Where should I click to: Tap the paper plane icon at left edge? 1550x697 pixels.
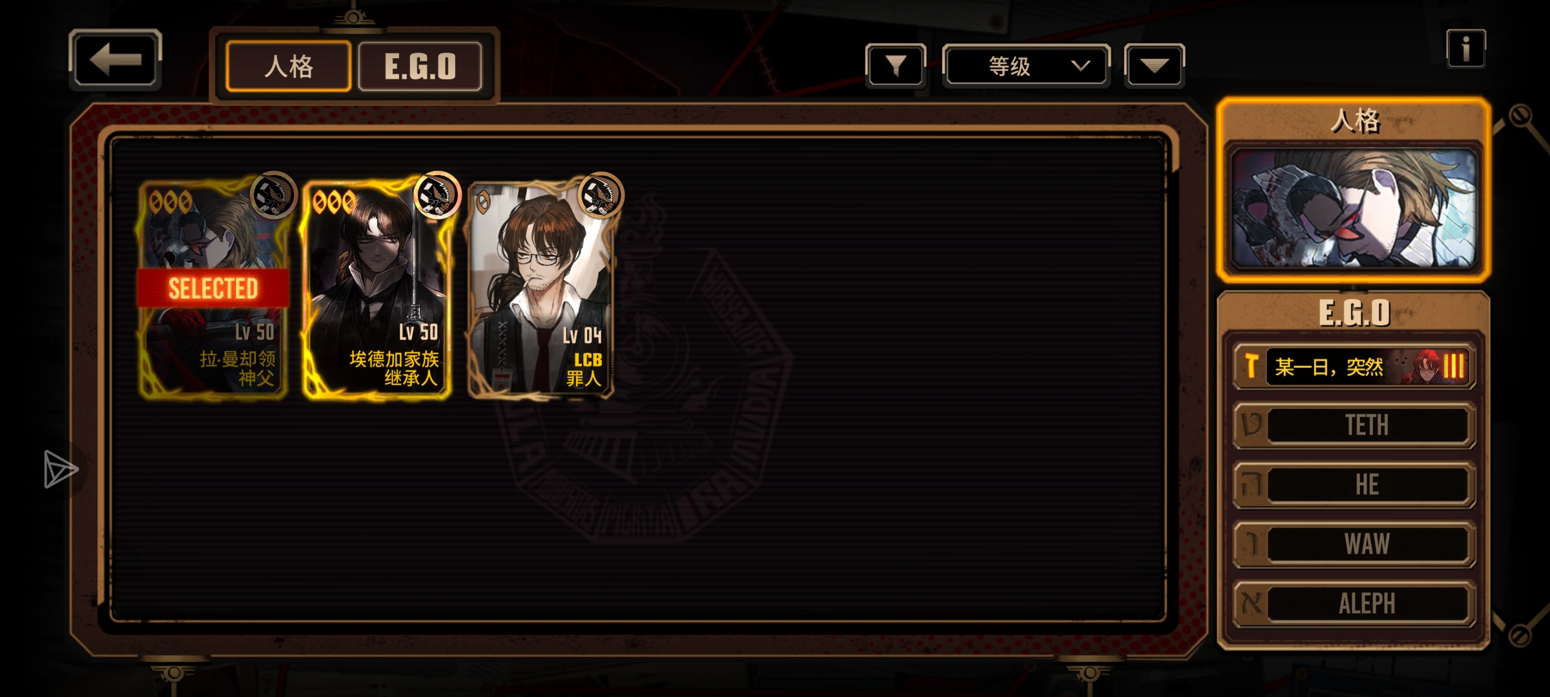tap(61, 469)
